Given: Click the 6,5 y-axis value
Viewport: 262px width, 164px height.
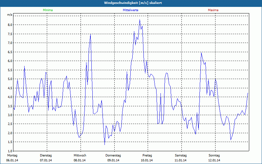Looking at the screenshot, I should (10, 52).
